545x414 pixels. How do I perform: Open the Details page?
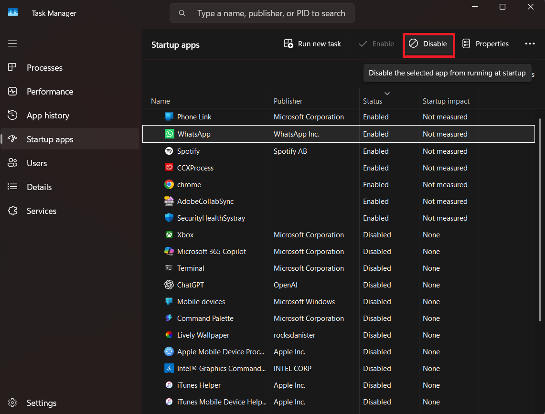pyautogui.click(x=70, y=187)
